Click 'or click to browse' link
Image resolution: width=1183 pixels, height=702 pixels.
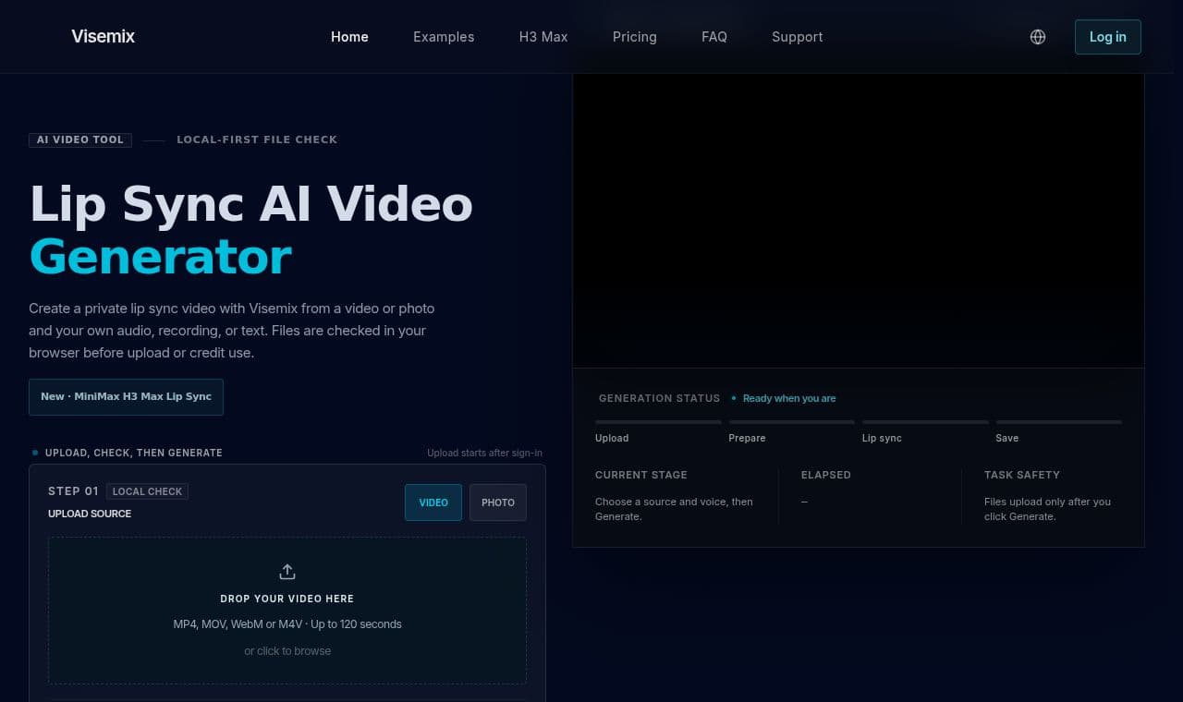287,651
